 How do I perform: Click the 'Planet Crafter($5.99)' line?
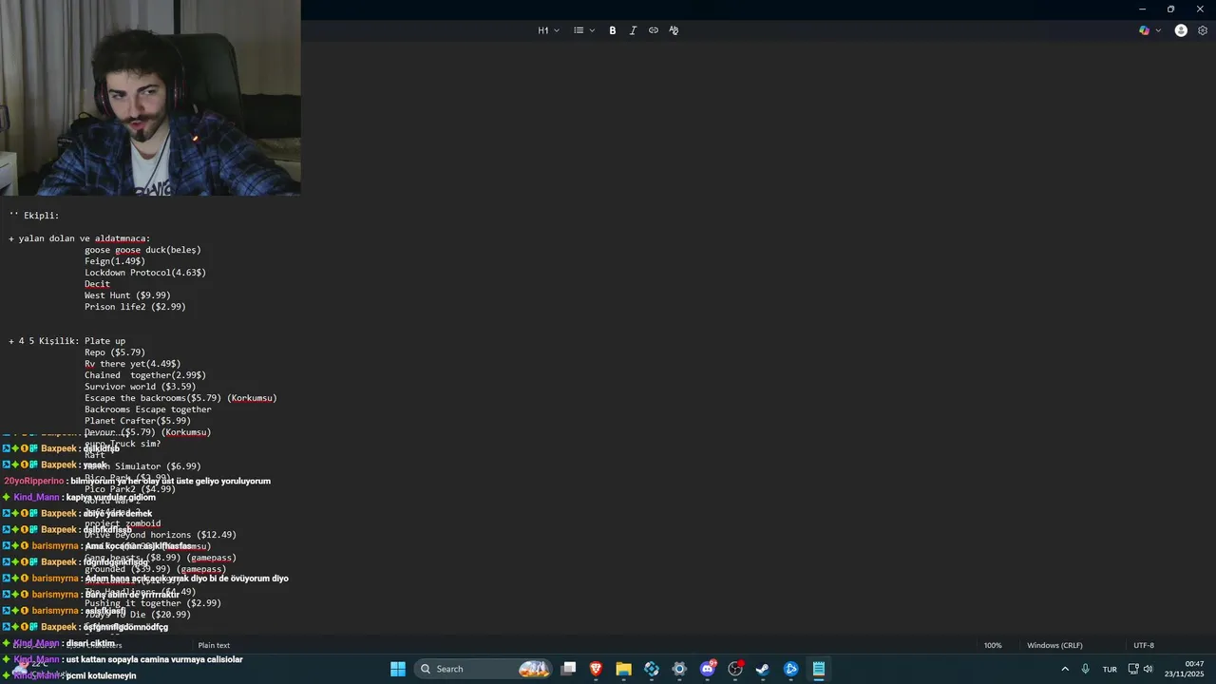(138, 421)
